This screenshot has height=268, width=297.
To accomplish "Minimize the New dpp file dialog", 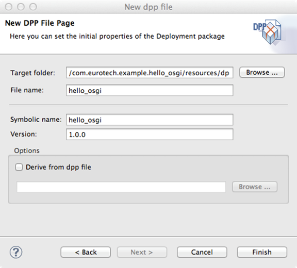I will click(x=21, y=7).
